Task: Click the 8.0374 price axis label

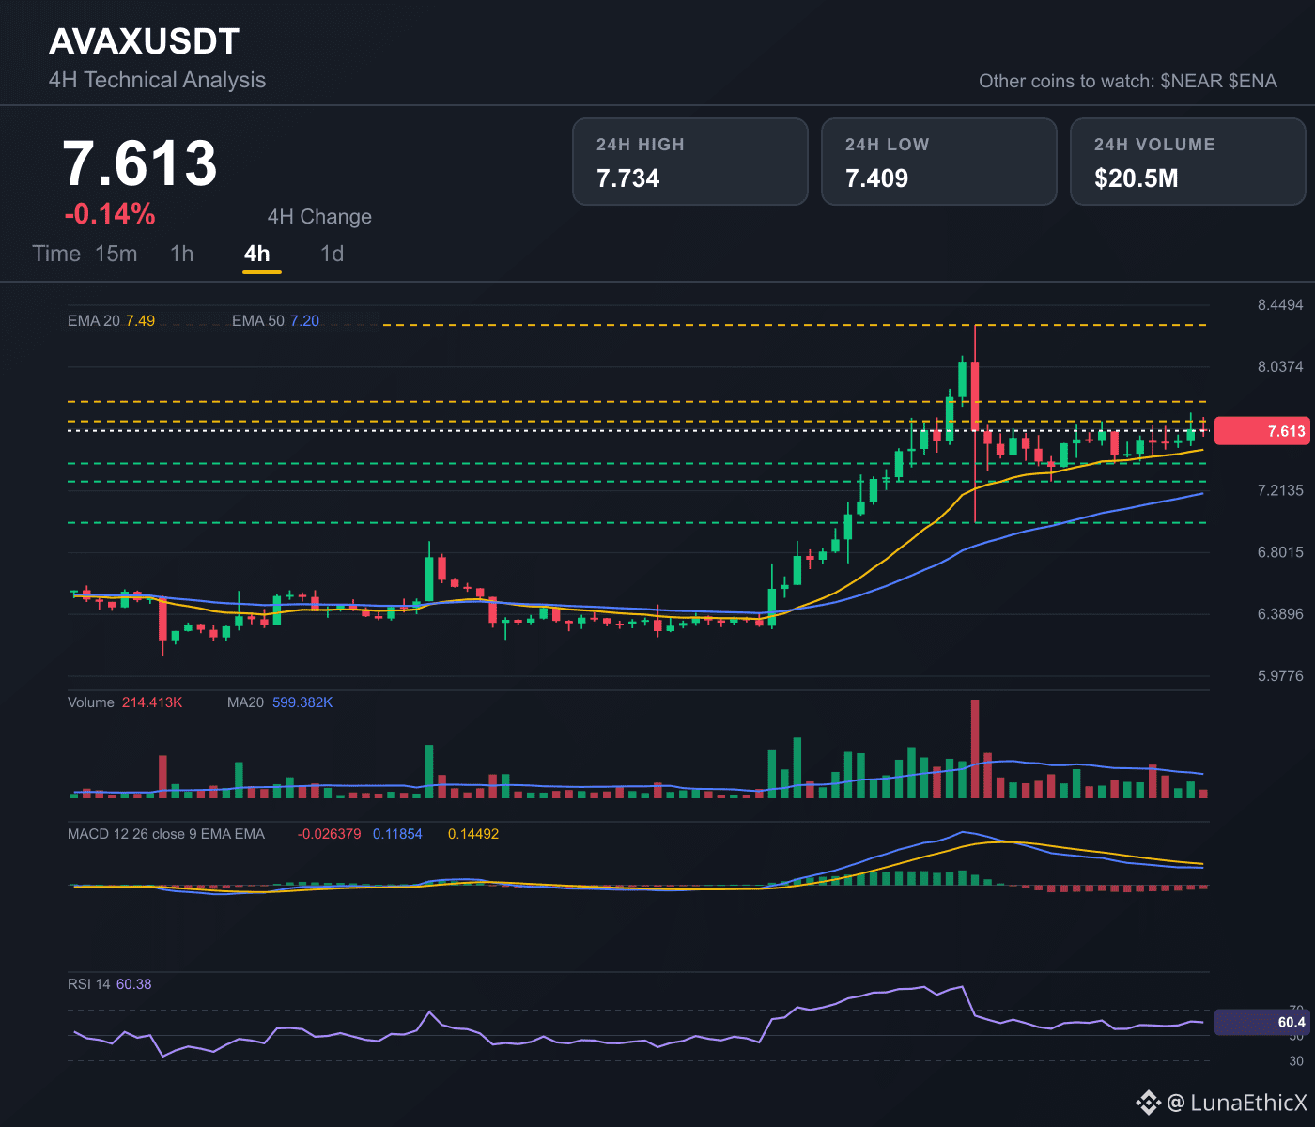Action: click(1280, 366)
